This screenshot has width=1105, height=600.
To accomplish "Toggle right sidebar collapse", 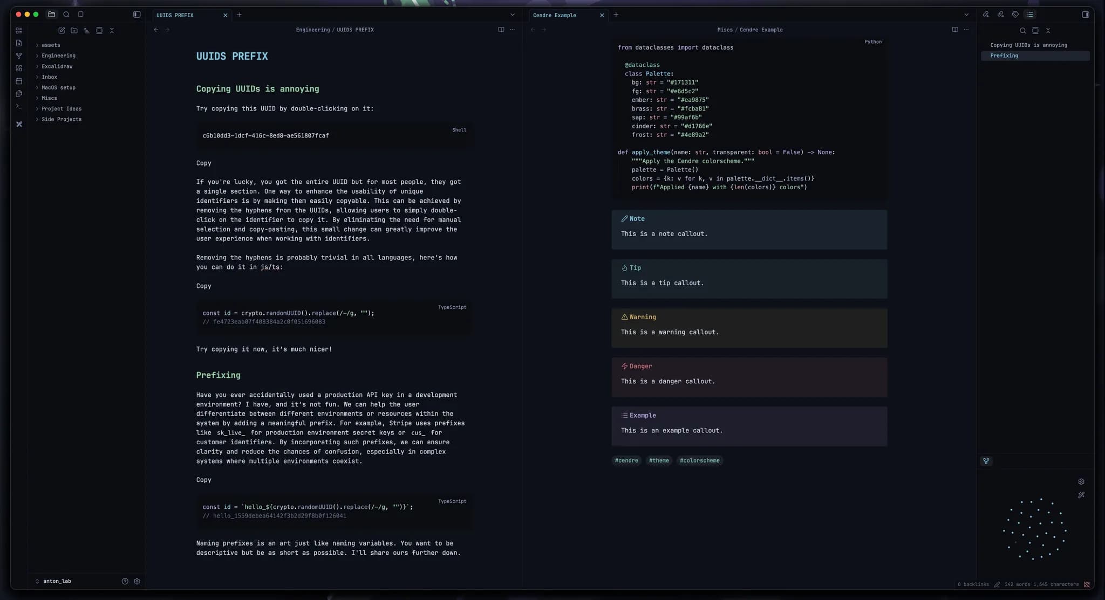I will [1086, 15].
